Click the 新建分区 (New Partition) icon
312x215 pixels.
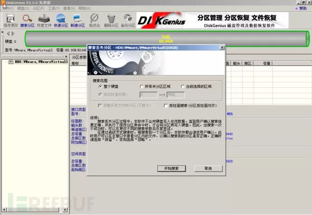[x=78, y=21]
